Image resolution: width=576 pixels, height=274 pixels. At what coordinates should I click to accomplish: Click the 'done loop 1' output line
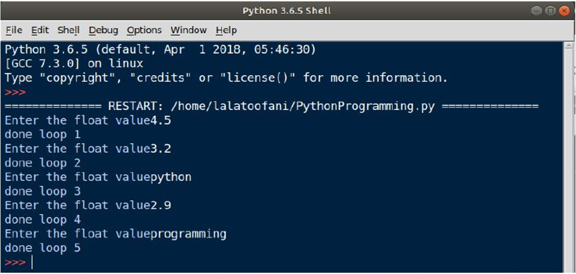(43, 135)
